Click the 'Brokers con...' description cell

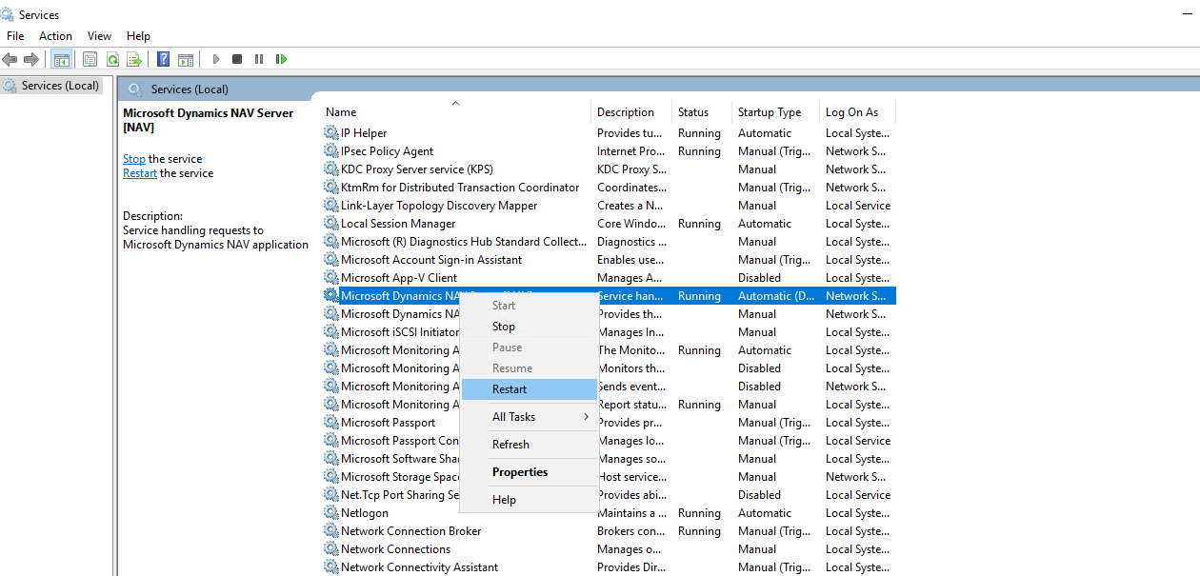[x=631, y=531]
